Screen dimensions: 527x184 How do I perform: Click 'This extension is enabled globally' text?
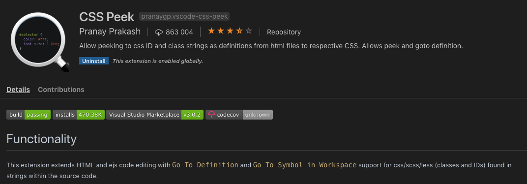[x=158, y=61]
